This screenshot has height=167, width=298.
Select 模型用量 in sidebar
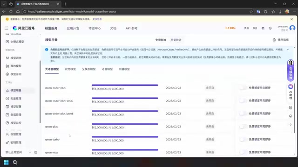coord(14,90)
